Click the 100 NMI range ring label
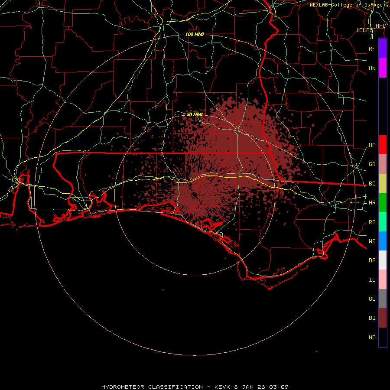 (x=195, y=34)
